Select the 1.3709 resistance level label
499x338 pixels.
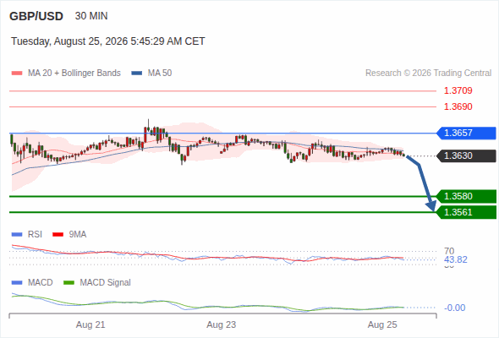[458, 90]
